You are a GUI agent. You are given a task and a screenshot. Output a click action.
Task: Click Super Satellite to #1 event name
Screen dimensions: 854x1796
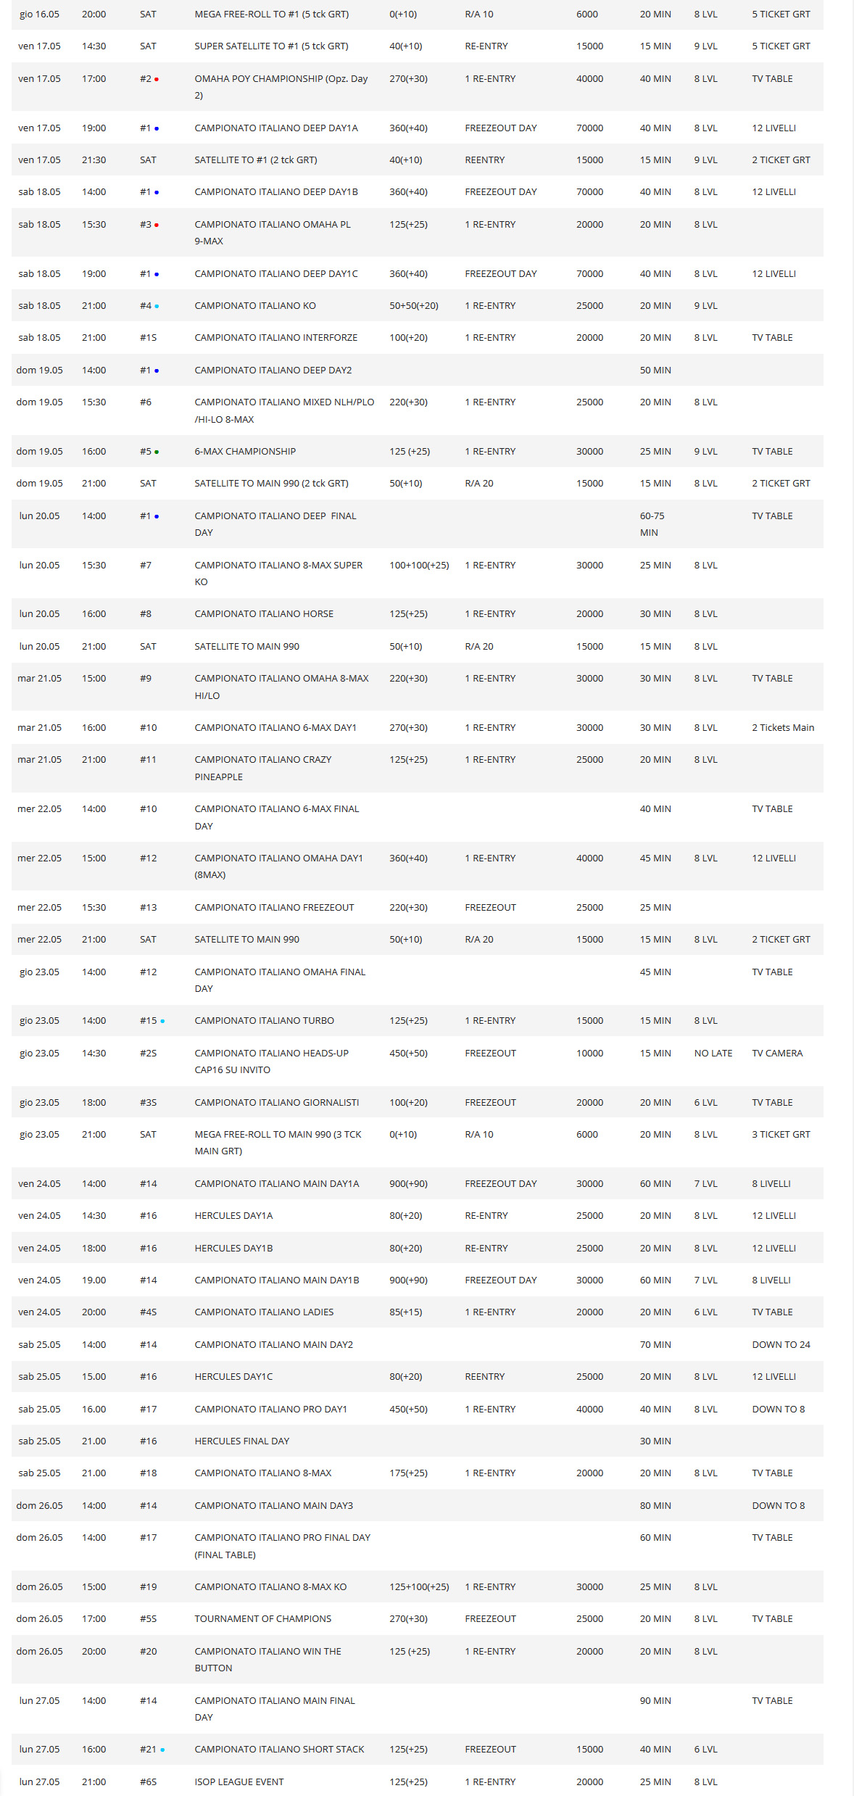pyautogui.click(x=271, y=46)
